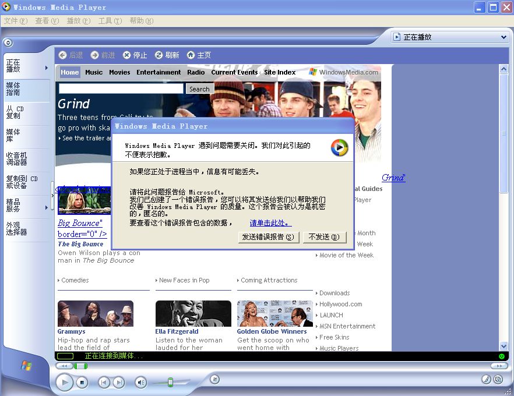Select the 外观选择器 sidebar tab

tap(27, 229)
